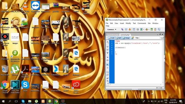The image size is (185, 104).
Task: Click the VLC media player desktop icon
Action: pyautogui.click(x=25, y=8)
